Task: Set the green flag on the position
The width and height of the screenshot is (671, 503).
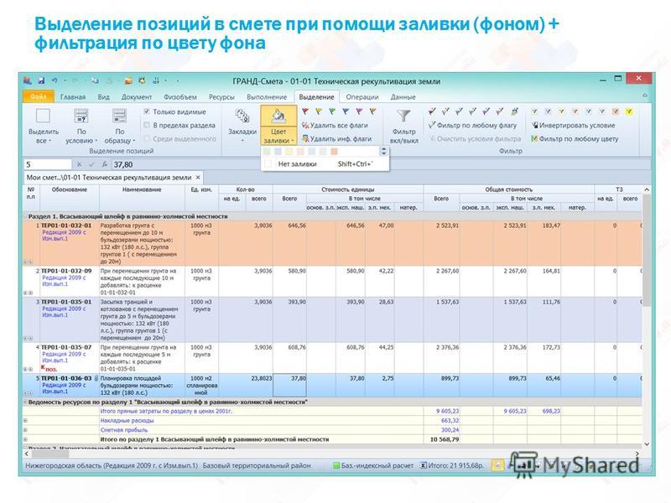Action: point(332,111)
